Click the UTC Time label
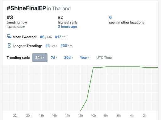Viewport: 161px width, 120px height. [x=104, y=58]
